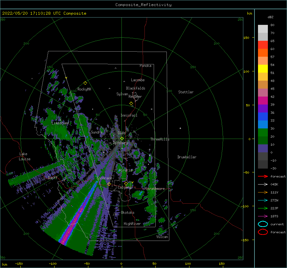Click the white plus marker south of Stettler
This screenshot has height=268, width=287.
pyautogui.click(x=180, y=128)
